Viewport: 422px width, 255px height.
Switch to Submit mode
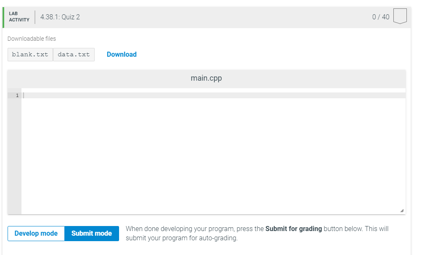91,233
